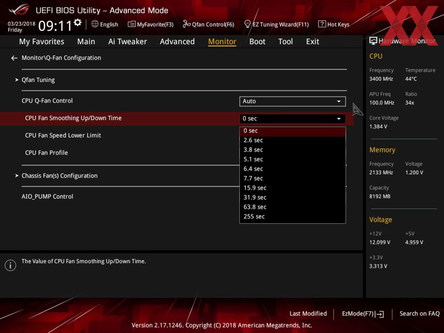The image size is (444, 333).
Task: Switch to the Main tab
Action: 86,41
